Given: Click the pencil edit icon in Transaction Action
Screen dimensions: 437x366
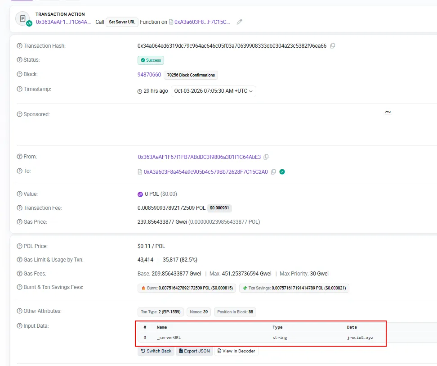Looking at the screenshot, I should (239, 22).
